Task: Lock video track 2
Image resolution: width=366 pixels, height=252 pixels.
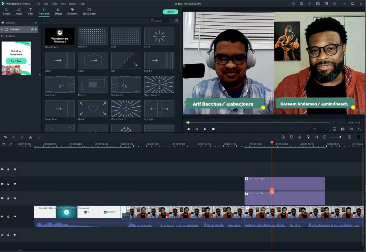Action: pos(9,198)
